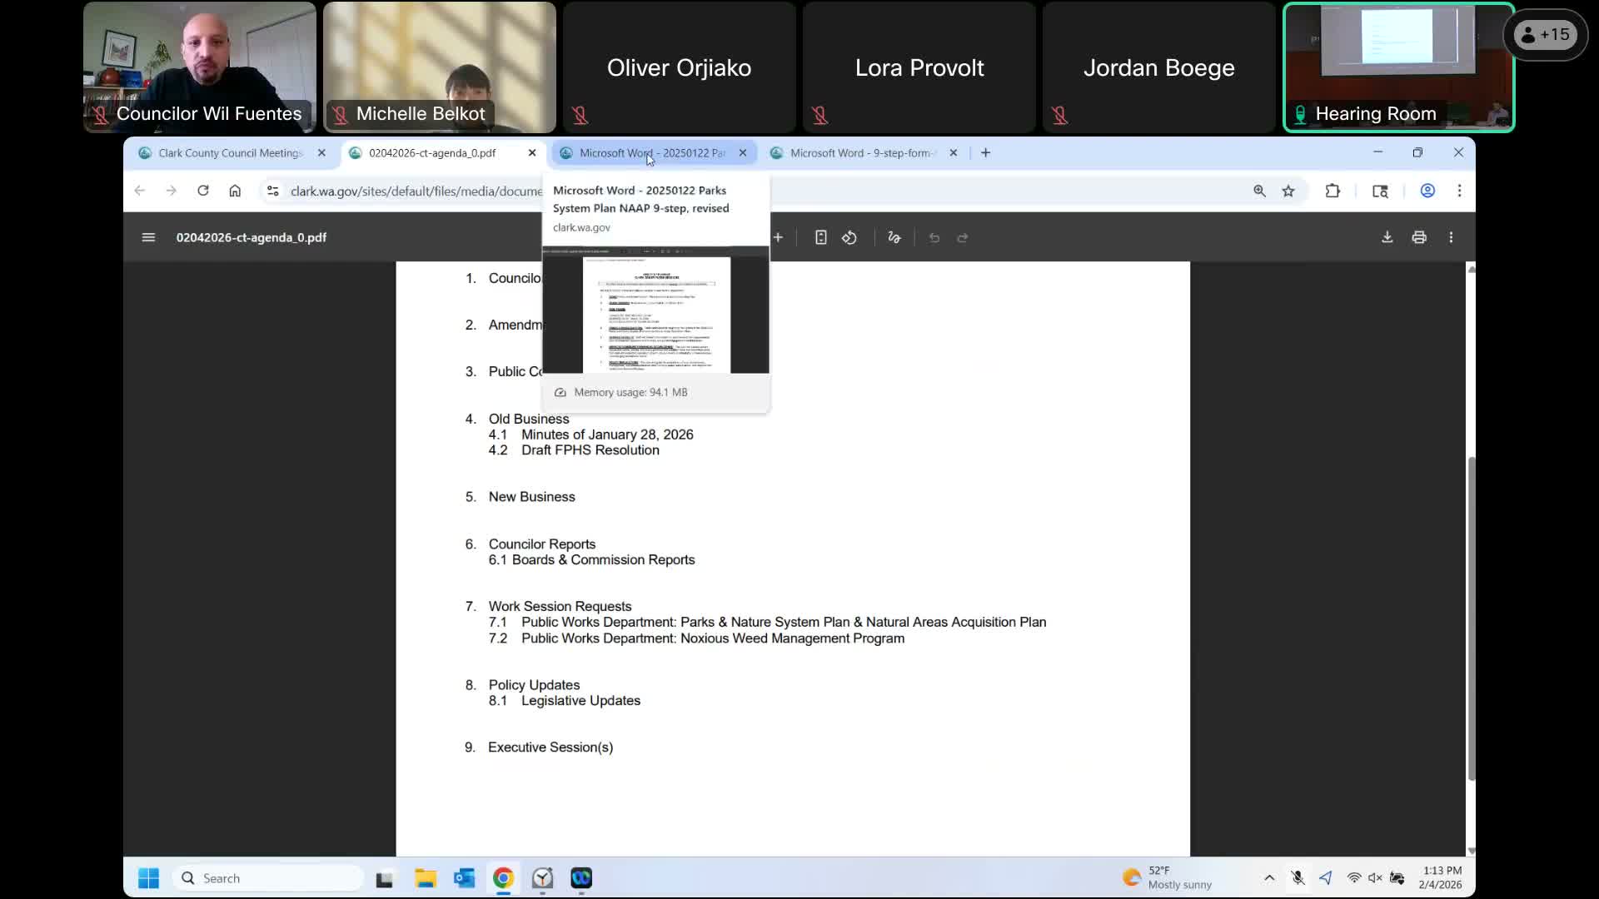
Task: Open the PDF viewer more-actions menu
Action: point(1451,237)
